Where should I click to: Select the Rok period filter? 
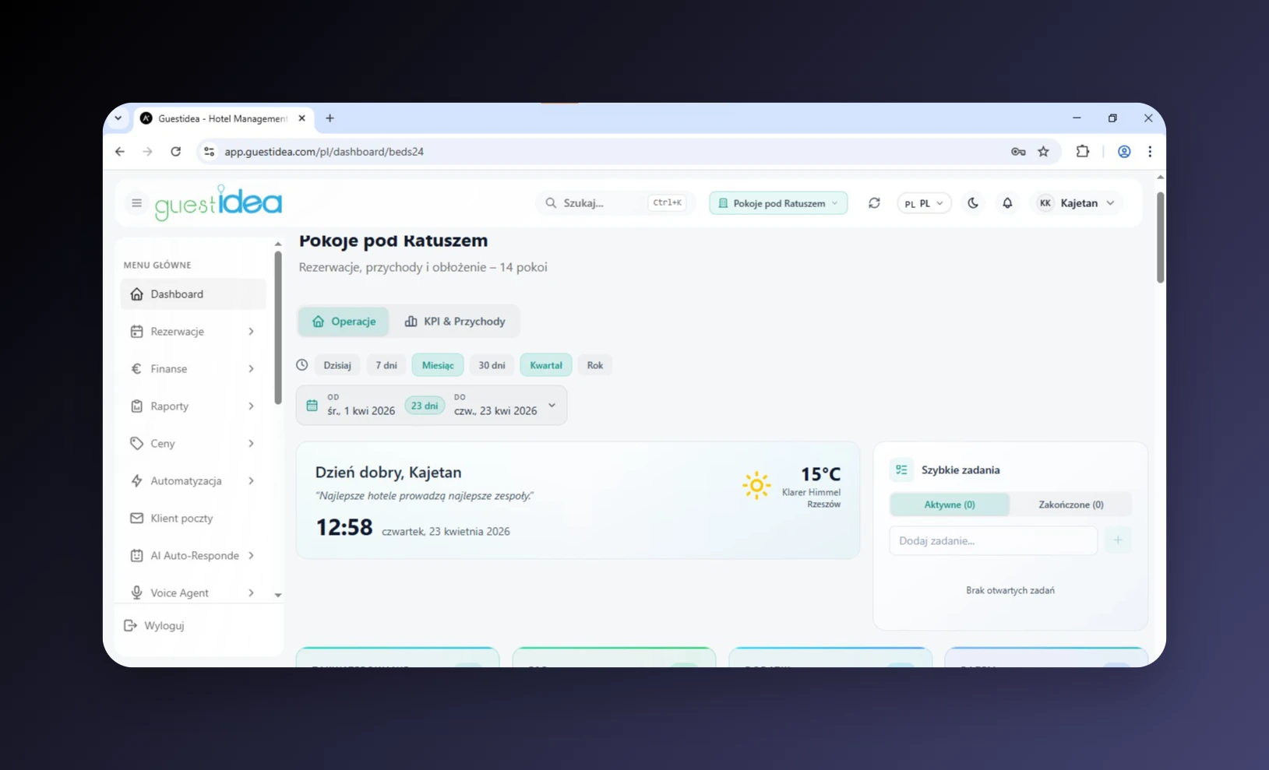pyautogui.click(x=595, y=365)
